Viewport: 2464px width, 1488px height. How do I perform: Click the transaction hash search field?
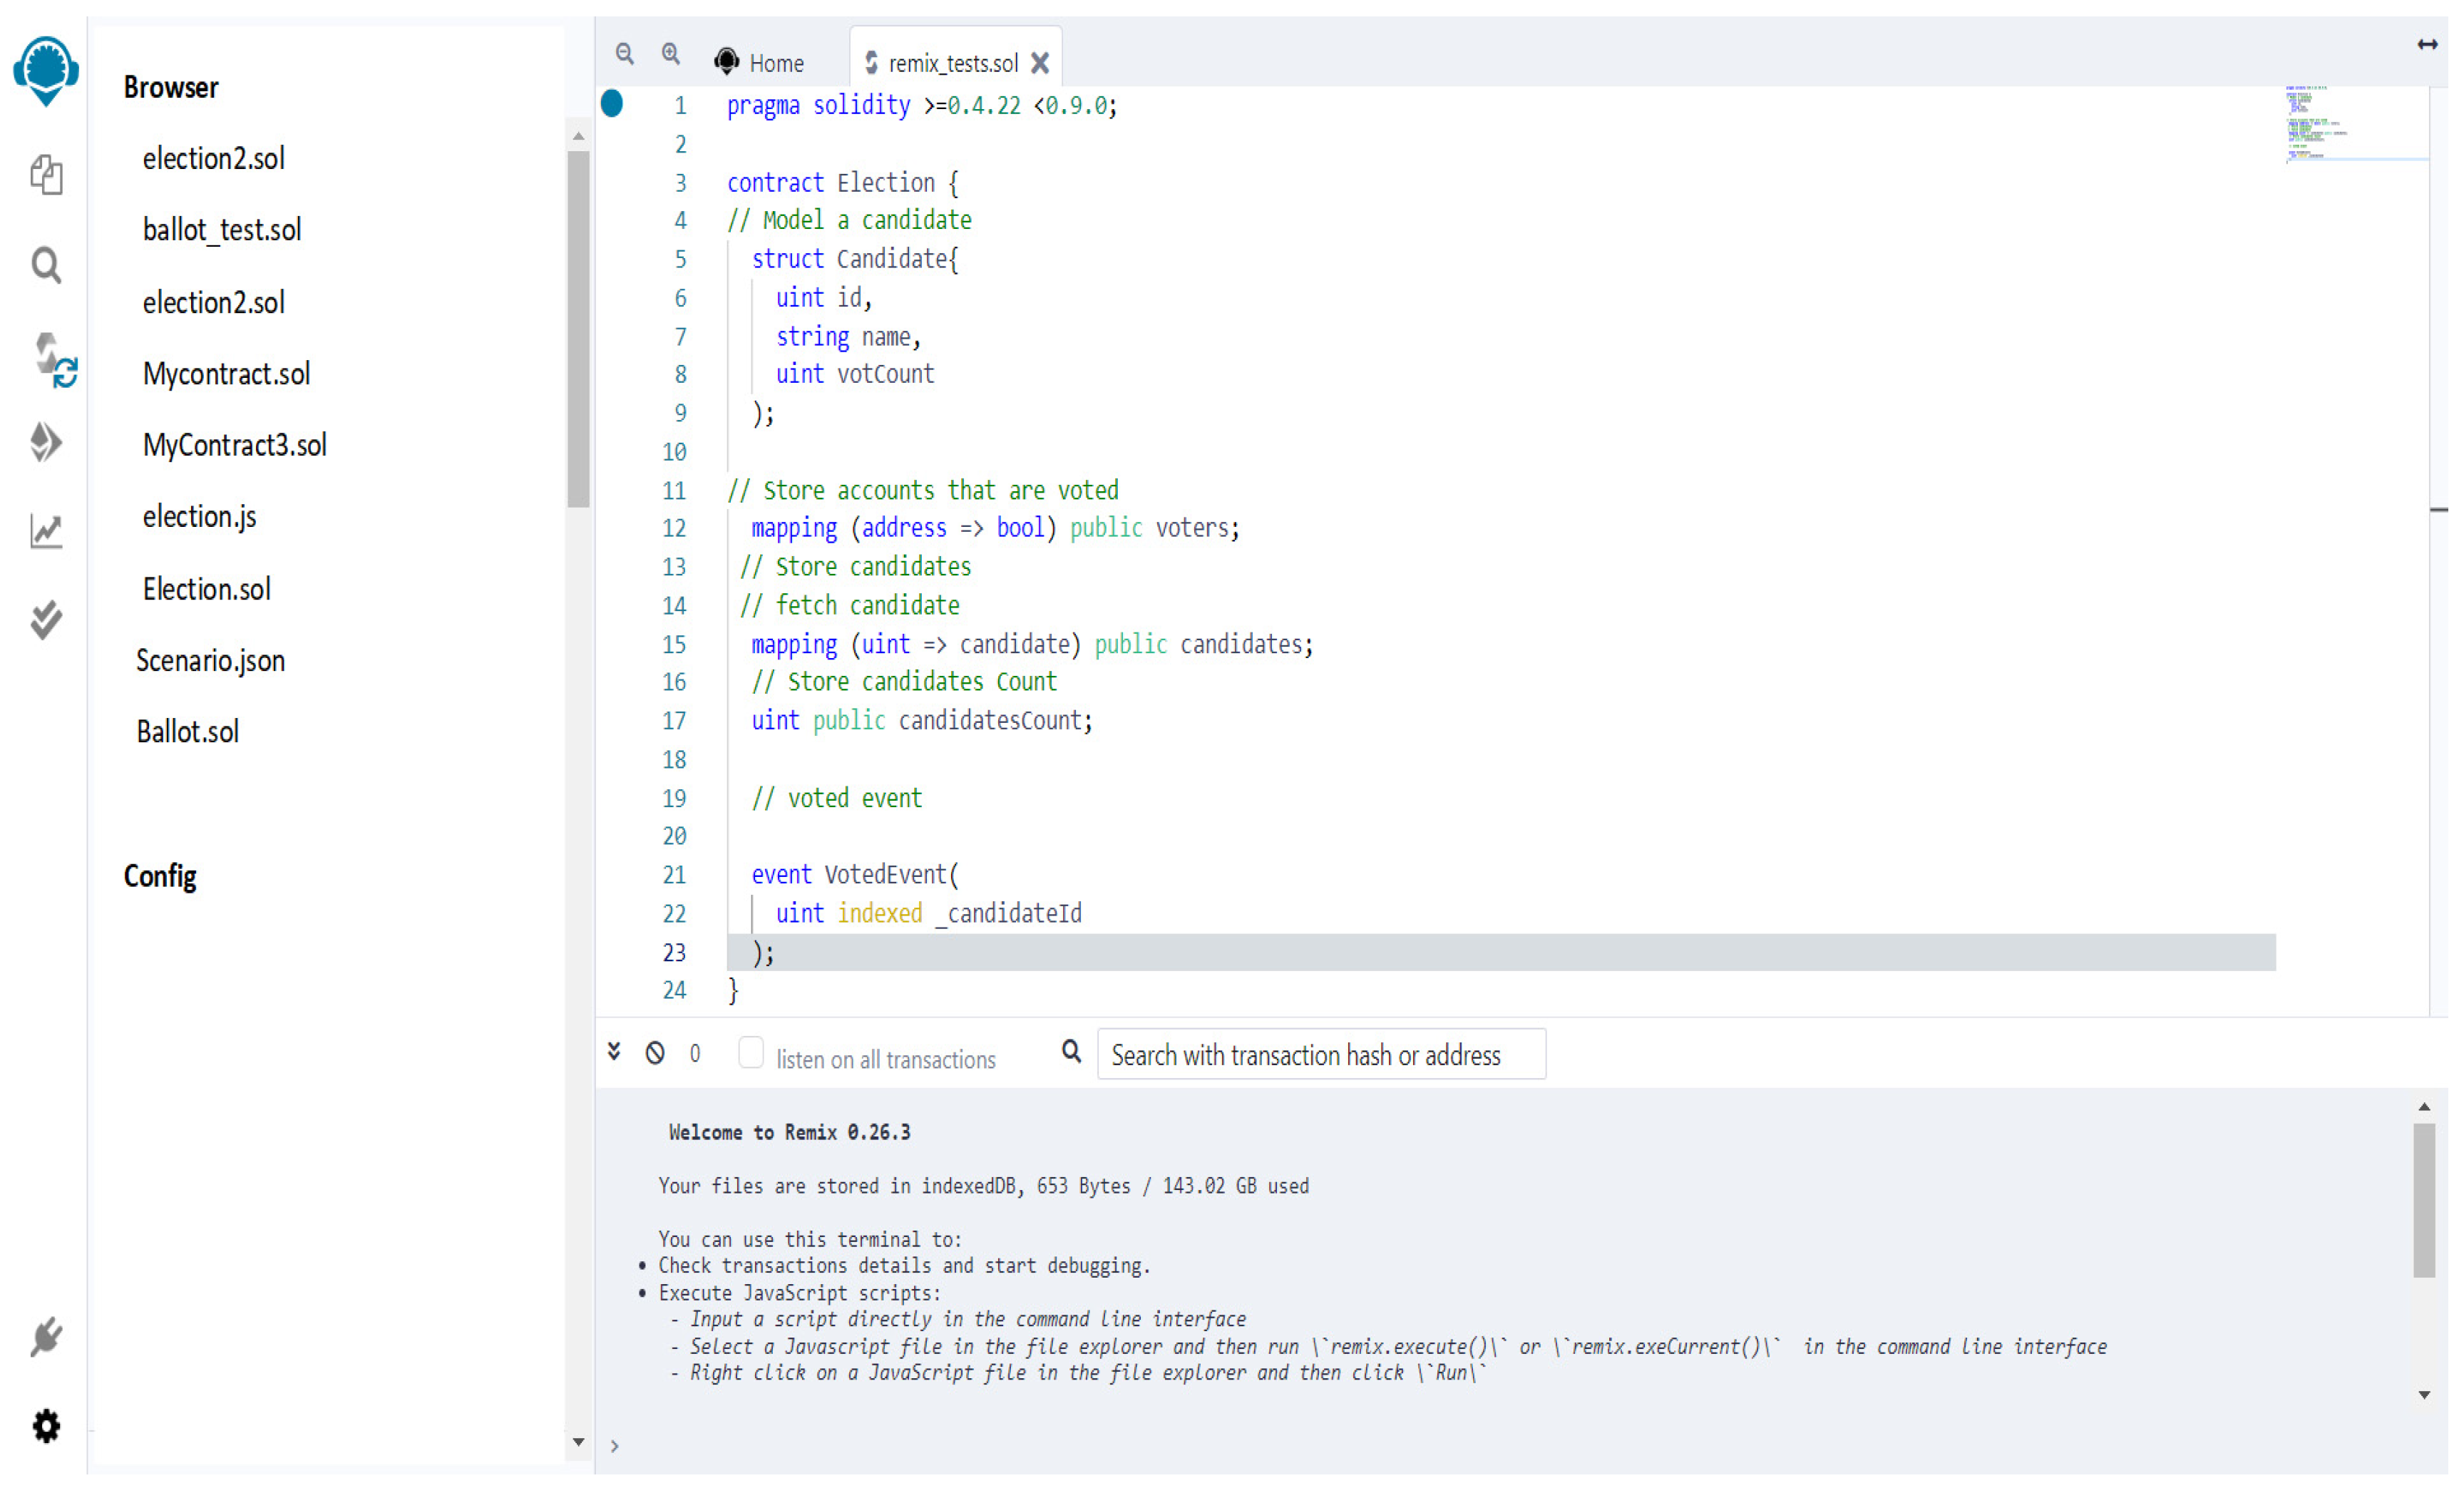tap(1321, 1056)
